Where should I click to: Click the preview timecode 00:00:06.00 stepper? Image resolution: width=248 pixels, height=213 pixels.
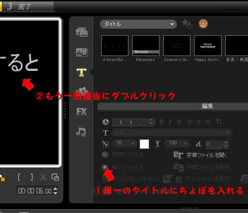coord(56,191)
